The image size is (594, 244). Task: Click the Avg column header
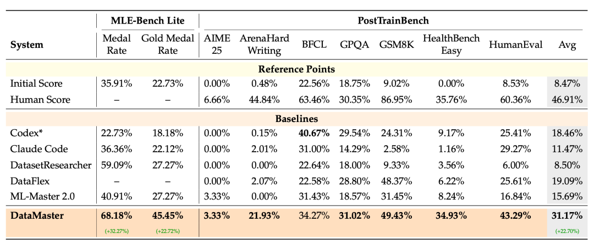pyautogui.click(x=567, y=45)
